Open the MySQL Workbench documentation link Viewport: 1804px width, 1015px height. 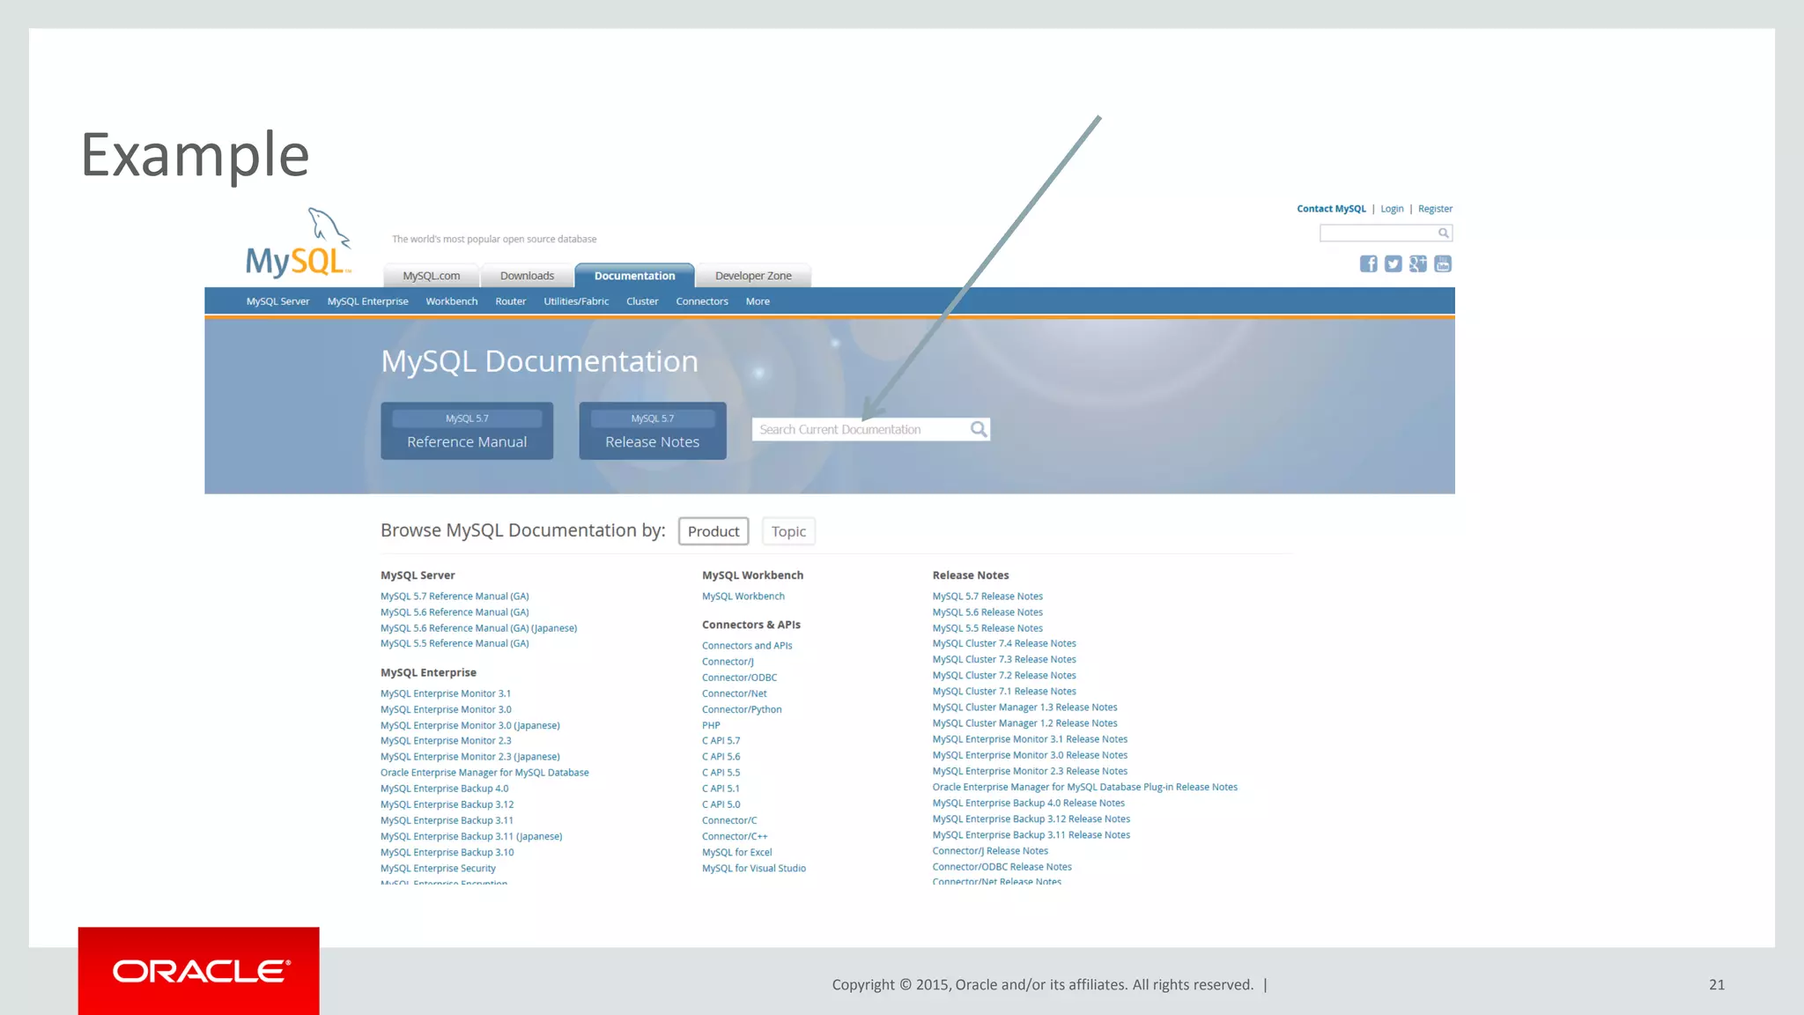(x=743, y=596)
